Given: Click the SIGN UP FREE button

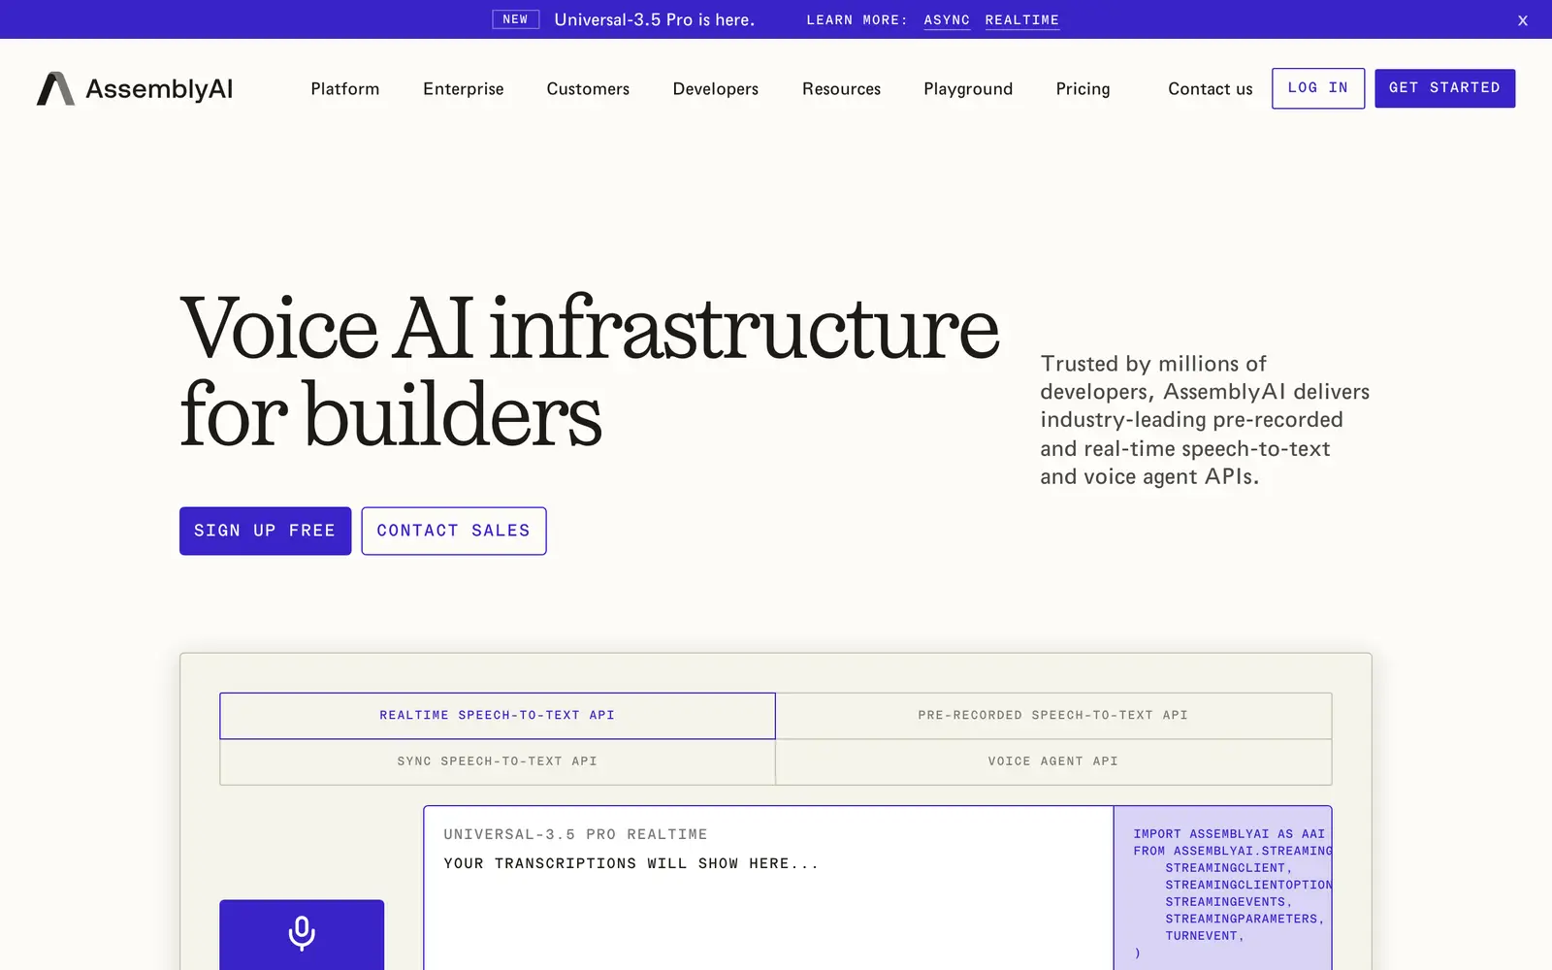Looking at the screenshot, I should [x=265, y=531].
